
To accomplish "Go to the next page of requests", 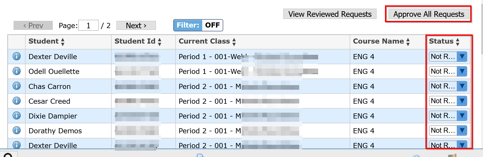I will [x=136, y=25].
